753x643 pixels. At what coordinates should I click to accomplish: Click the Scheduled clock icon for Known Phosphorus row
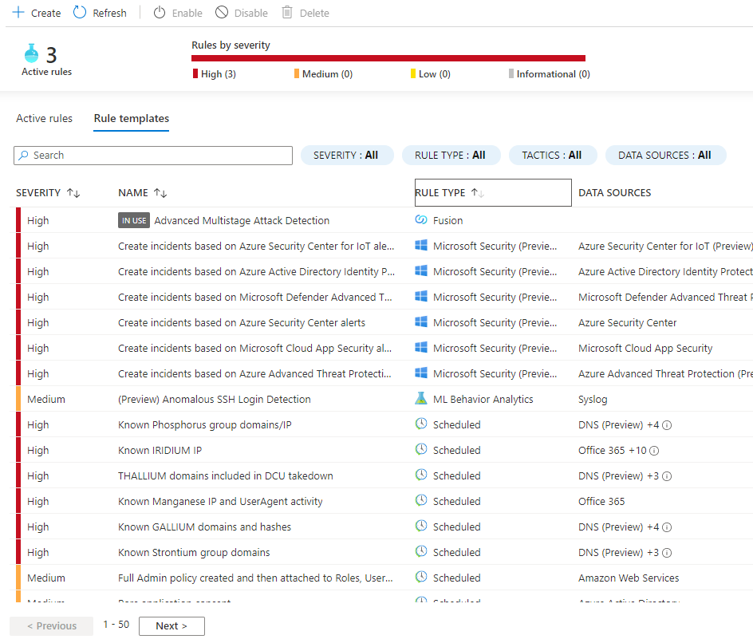coord(421,424)
